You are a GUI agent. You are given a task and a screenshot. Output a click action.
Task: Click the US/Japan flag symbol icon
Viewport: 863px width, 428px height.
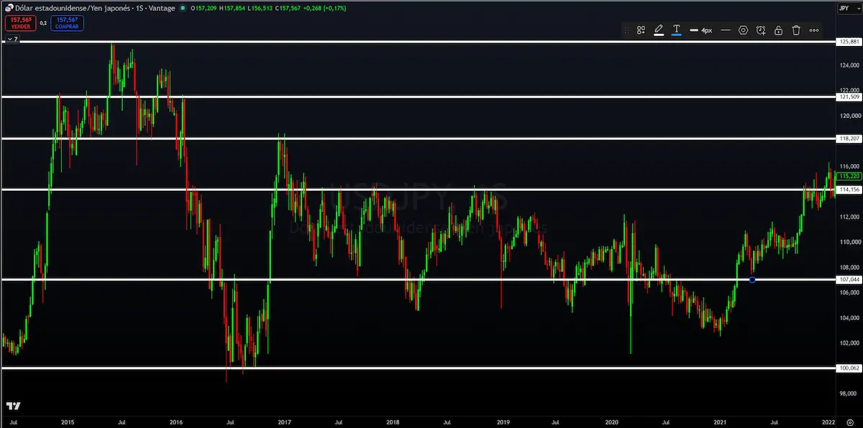[x=8, y=8]
